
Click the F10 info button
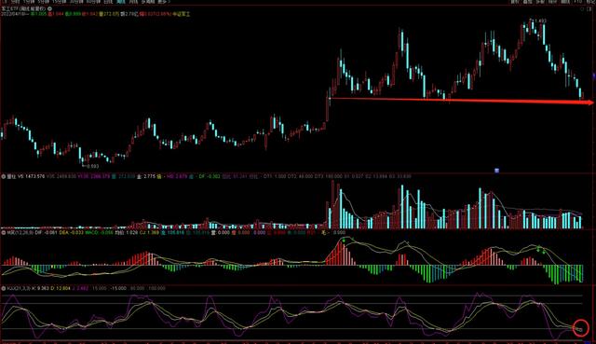coord(577,2)
